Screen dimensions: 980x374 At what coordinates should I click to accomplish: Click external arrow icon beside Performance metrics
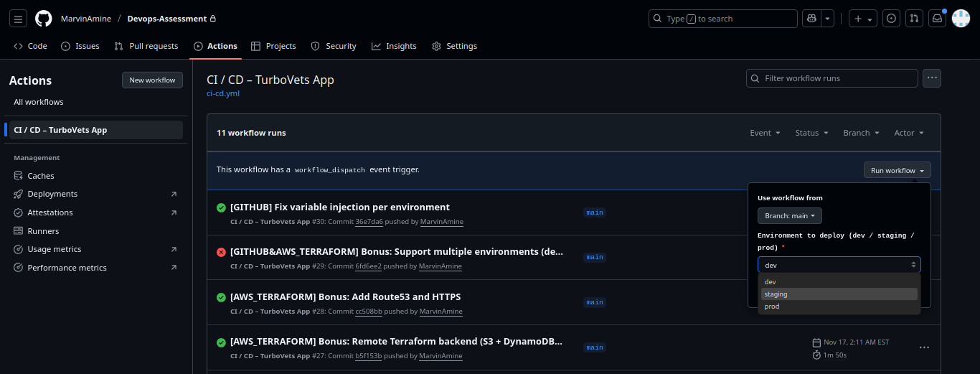(x=174, y=268)
